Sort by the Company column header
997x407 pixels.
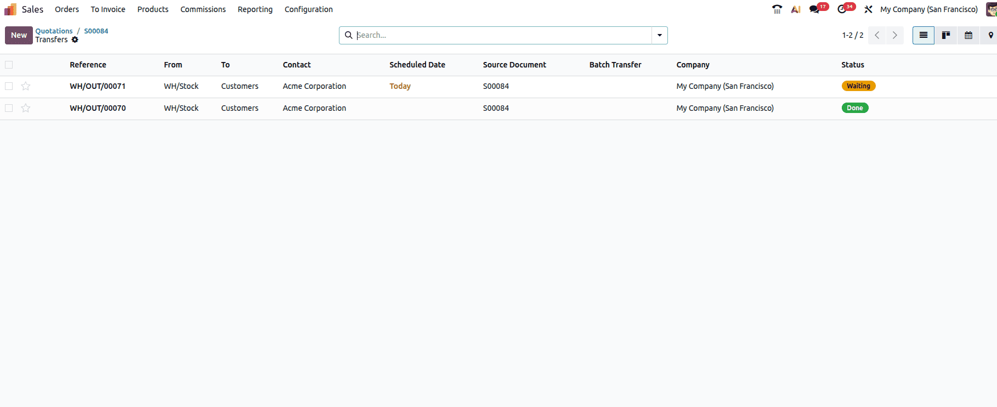tap(693, 65)
